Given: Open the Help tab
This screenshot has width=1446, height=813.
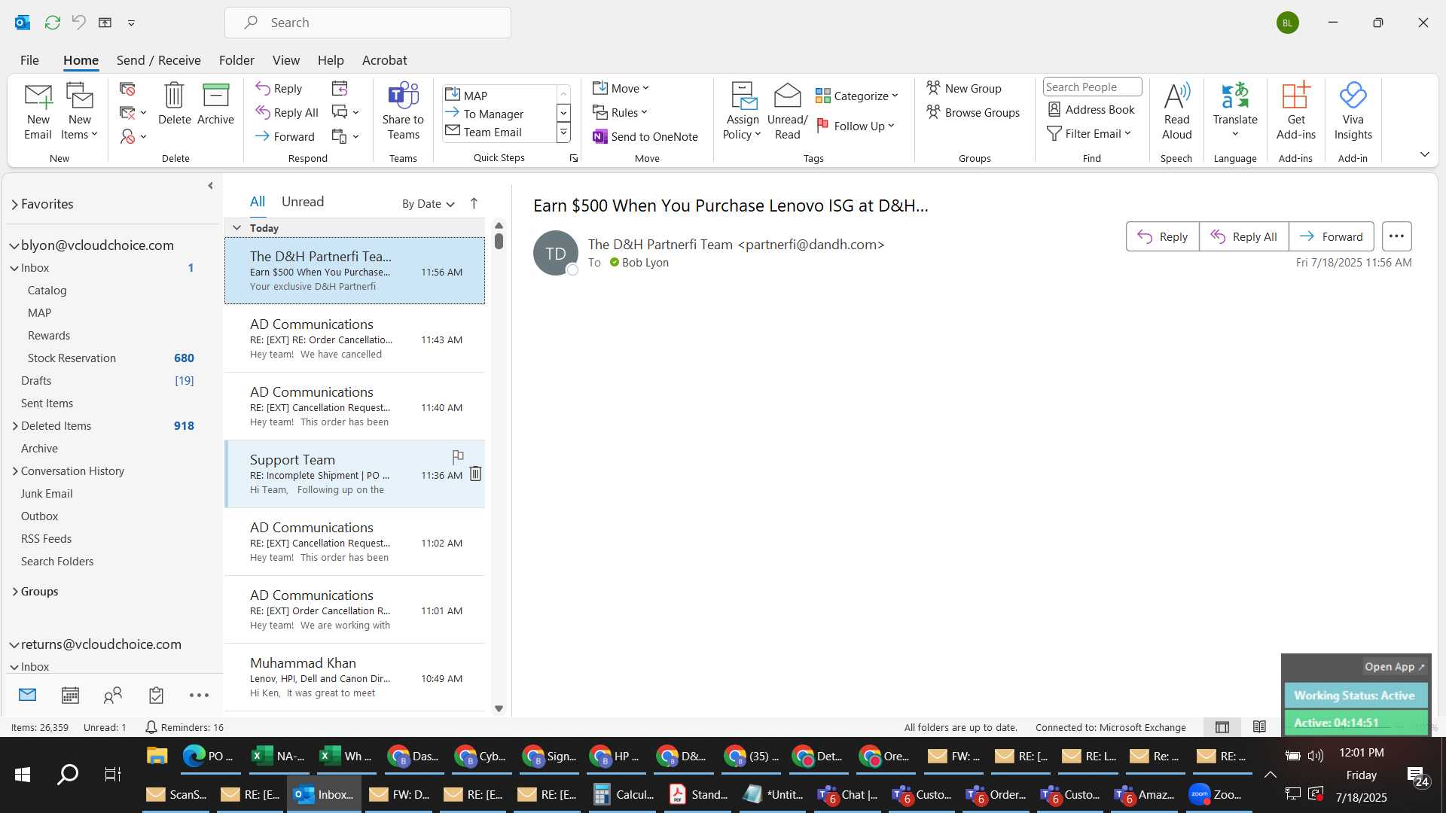Looking at the screenshot, I should pyautogui.click(x=331, y=60).
